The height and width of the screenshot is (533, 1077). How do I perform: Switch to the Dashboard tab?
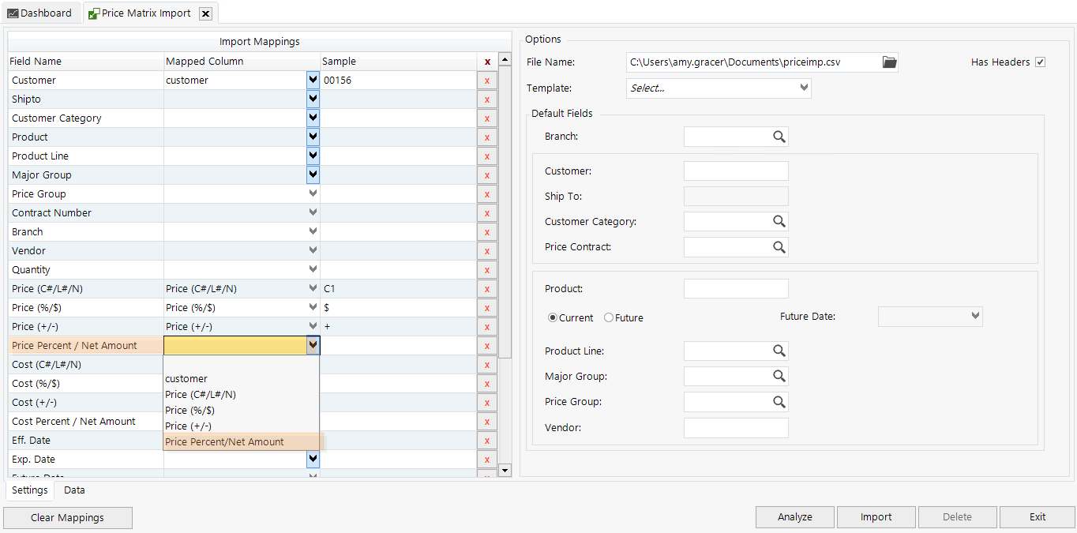click(x=41, y=13)
